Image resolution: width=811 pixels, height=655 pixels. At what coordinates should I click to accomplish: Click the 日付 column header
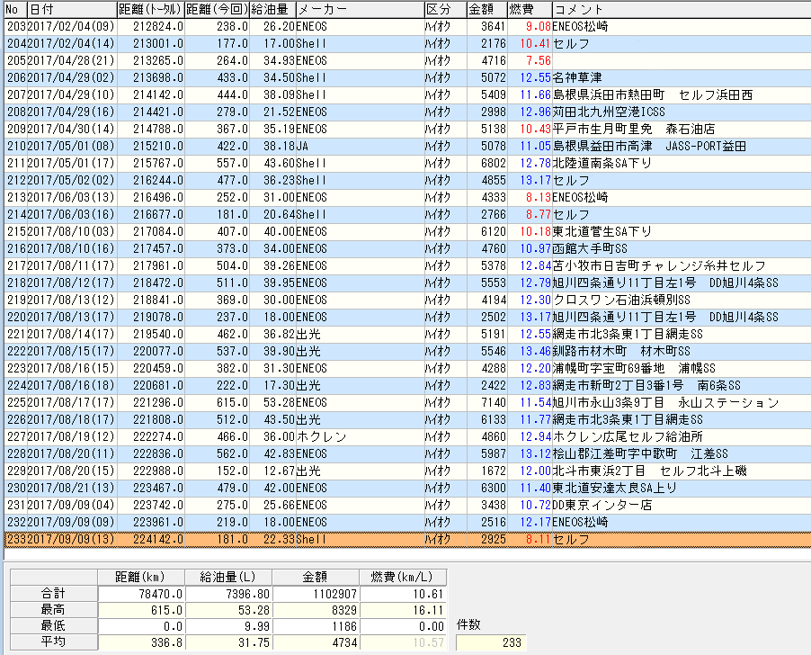71,9
